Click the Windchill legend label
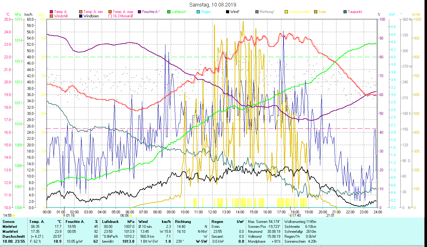 62,16
